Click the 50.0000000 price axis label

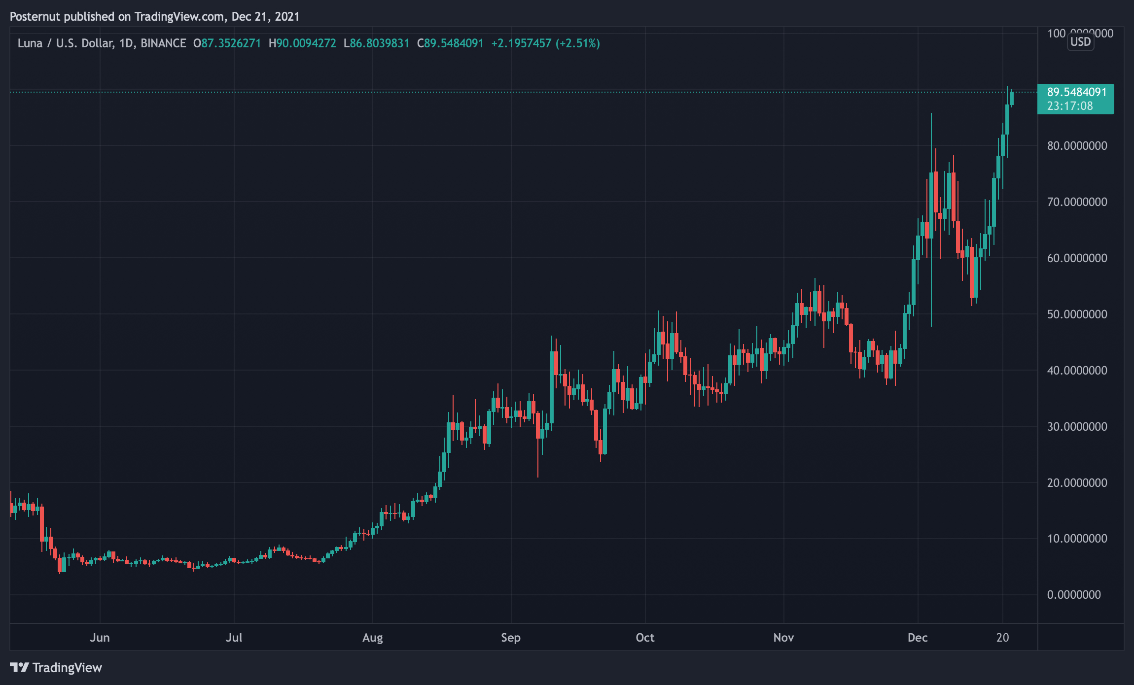pyautogui.click(x=1077, y=314)
